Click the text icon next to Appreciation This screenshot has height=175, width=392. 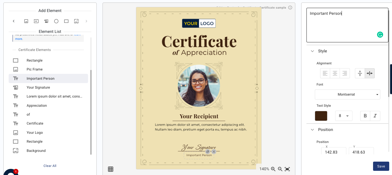pyautogui.click(x=16, y=106)
